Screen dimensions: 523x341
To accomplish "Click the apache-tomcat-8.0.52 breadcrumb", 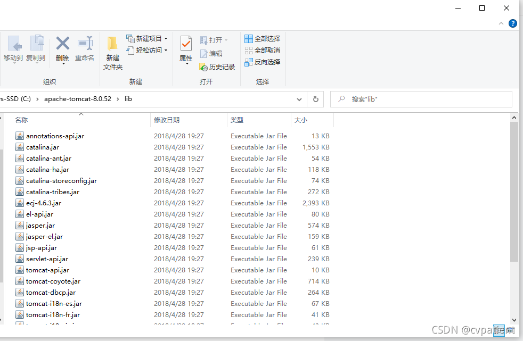I will tap(78, 99).
